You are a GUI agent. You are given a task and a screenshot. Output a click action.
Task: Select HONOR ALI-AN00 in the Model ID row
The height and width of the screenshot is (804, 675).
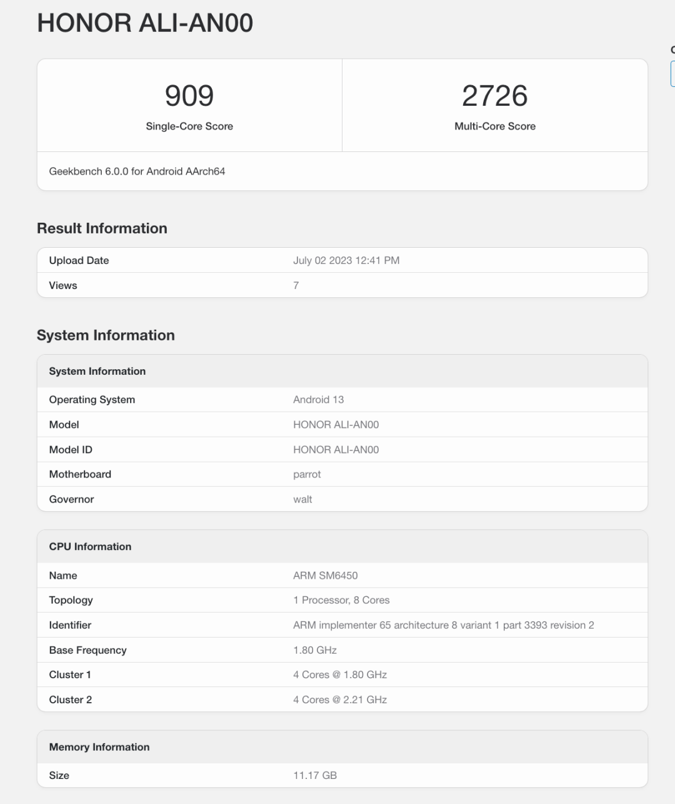[x=336, y=450]
